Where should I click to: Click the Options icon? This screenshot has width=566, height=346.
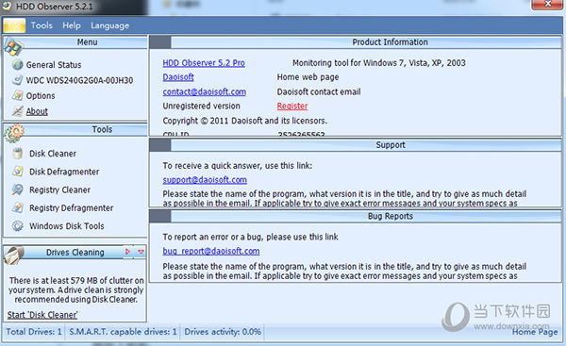tap(17, 95)
